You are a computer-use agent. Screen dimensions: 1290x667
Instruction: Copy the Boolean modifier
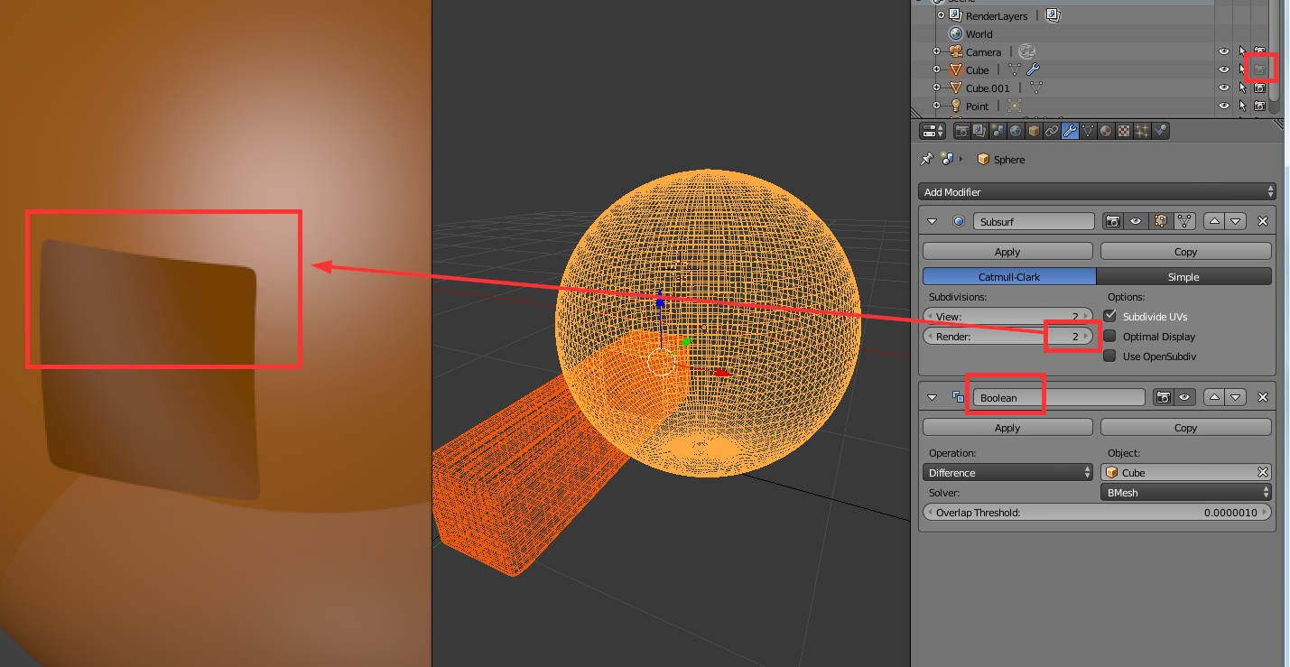point(1186,427)
